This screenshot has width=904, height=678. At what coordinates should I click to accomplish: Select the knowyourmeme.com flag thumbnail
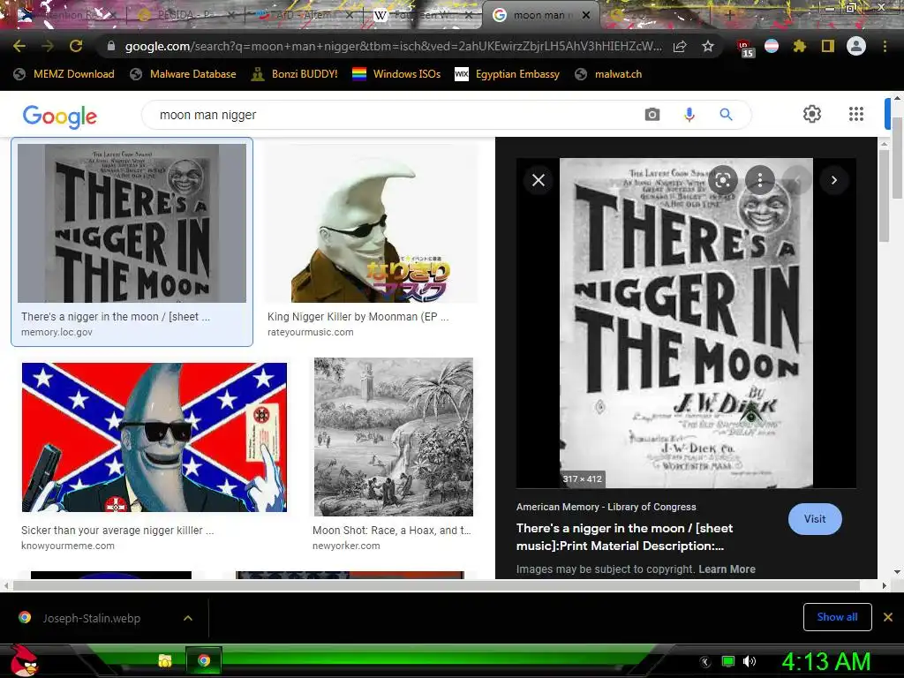[x=154, y=437]
